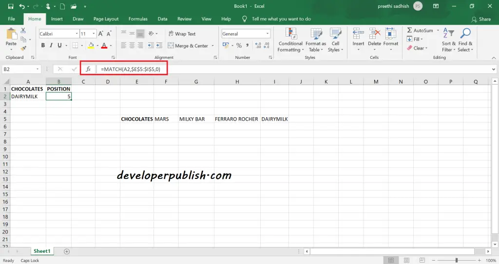Image resolution: width=499 pixels, height=264 pixels.
Task: Open the General number format dropdown
Action: coord(268,34)
